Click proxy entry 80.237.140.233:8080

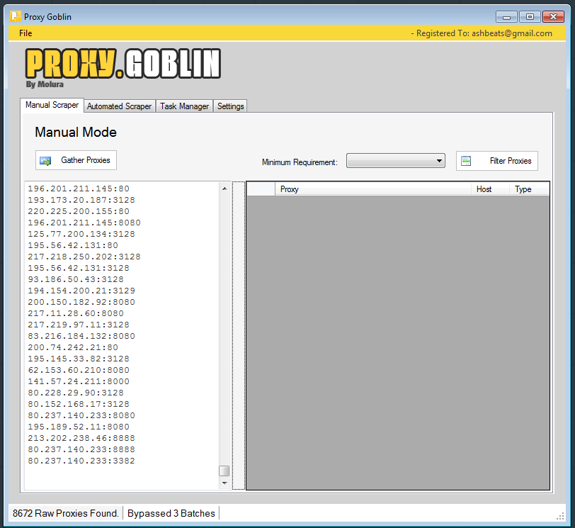pyautogui.click(x=81, y=416)
